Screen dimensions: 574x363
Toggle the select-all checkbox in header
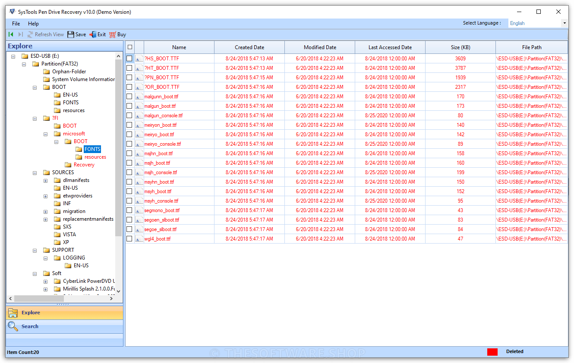pos(129,47)
